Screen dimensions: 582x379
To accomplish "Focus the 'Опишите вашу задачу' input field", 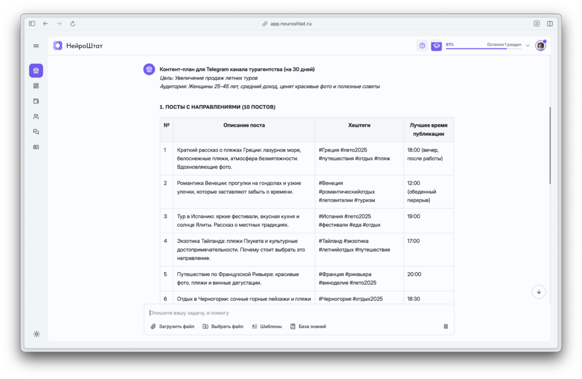I will tap(299, 313).
